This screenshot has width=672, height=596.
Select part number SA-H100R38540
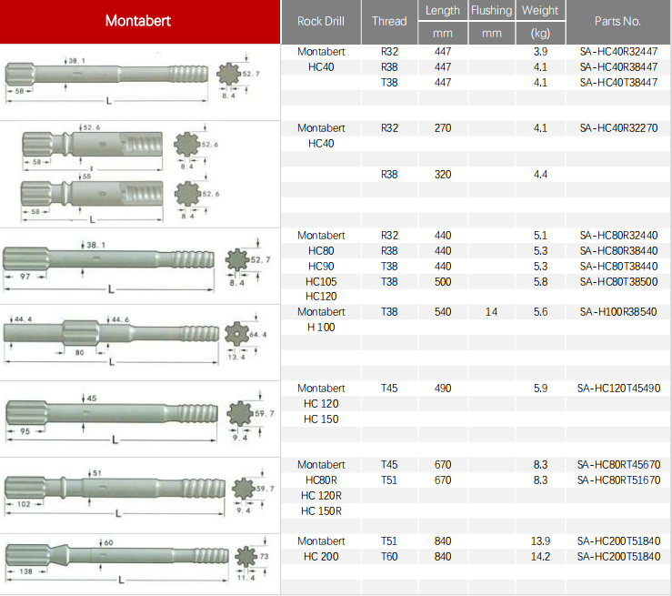[x=618, y=312]
